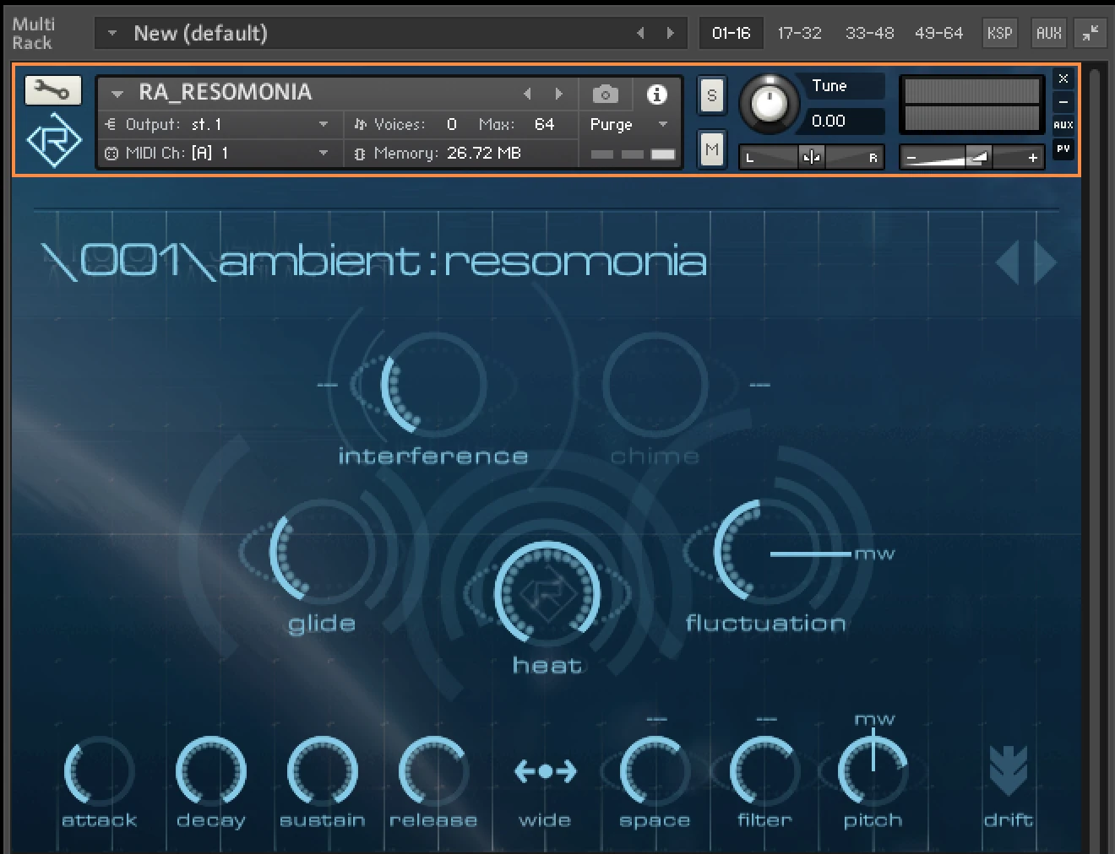The height and width of the screenshot is (854, 1115).
Task: Click the fluctuation knob
Action: (767, 552)
